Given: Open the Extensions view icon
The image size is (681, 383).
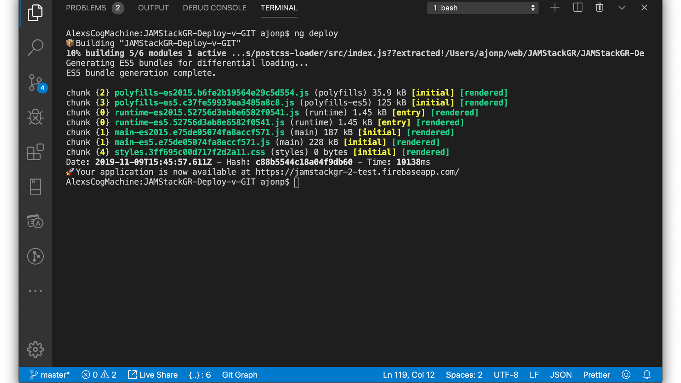Looking at the screenshot, I should click(35, 152).
